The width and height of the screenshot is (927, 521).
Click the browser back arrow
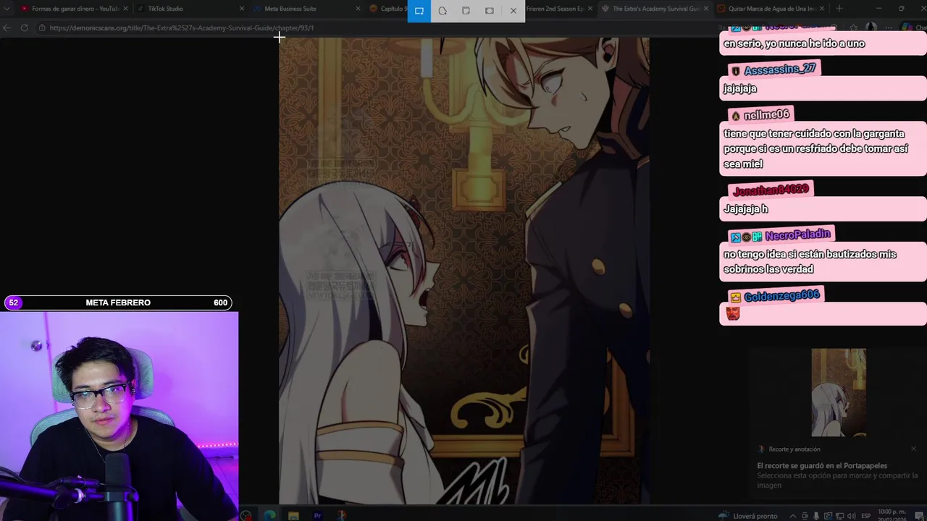point(7,27)
